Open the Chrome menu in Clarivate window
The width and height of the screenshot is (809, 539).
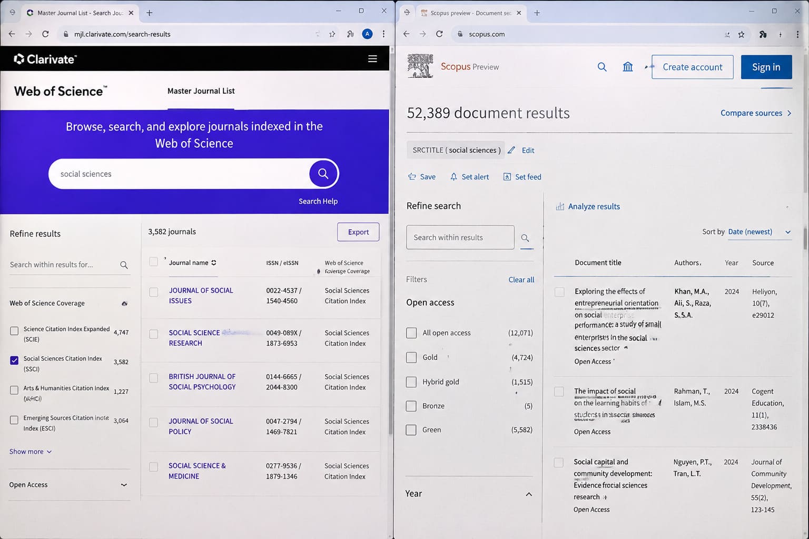point(383,34)
